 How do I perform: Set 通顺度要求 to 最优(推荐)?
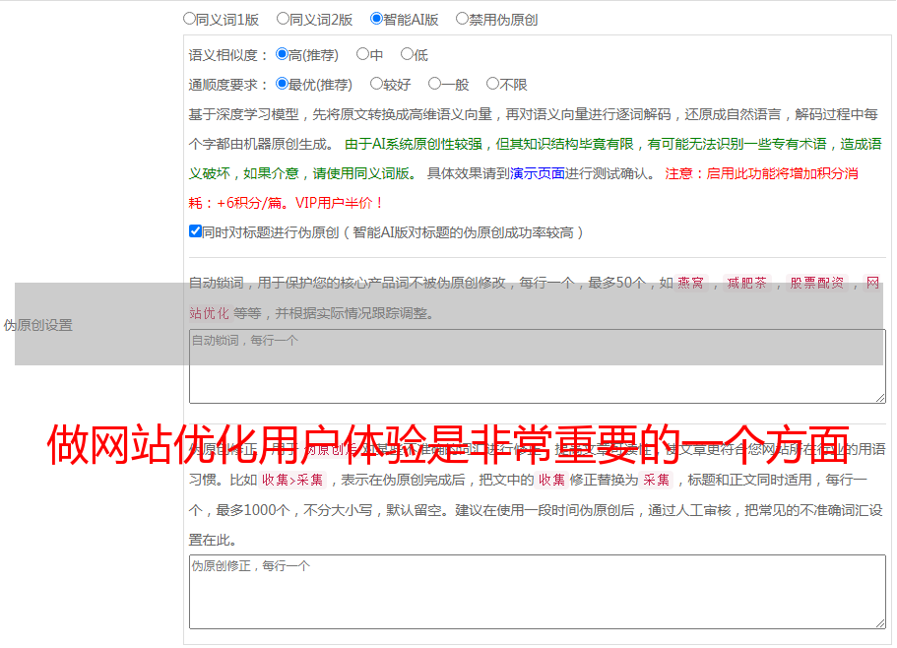point(283,84)
